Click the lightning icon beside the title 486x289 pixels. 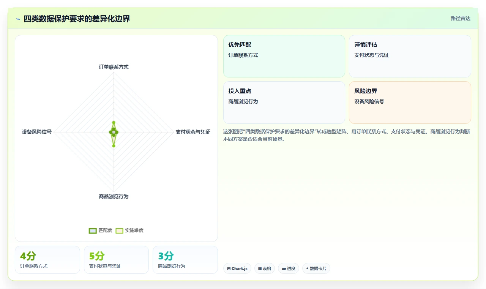point(18,19)
